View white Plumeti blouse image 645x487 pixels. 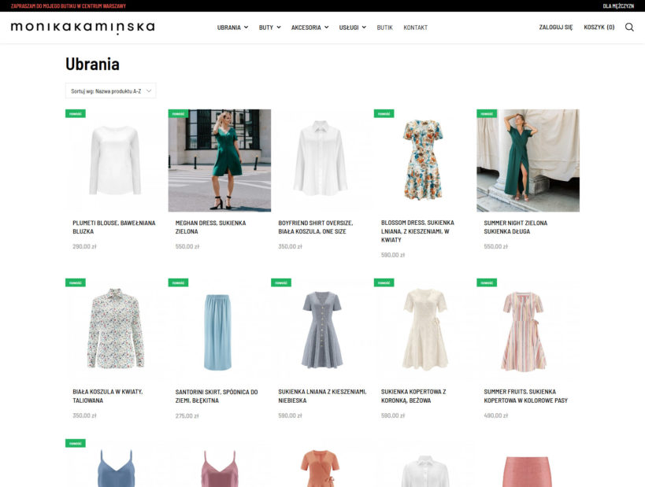[117, 160]
